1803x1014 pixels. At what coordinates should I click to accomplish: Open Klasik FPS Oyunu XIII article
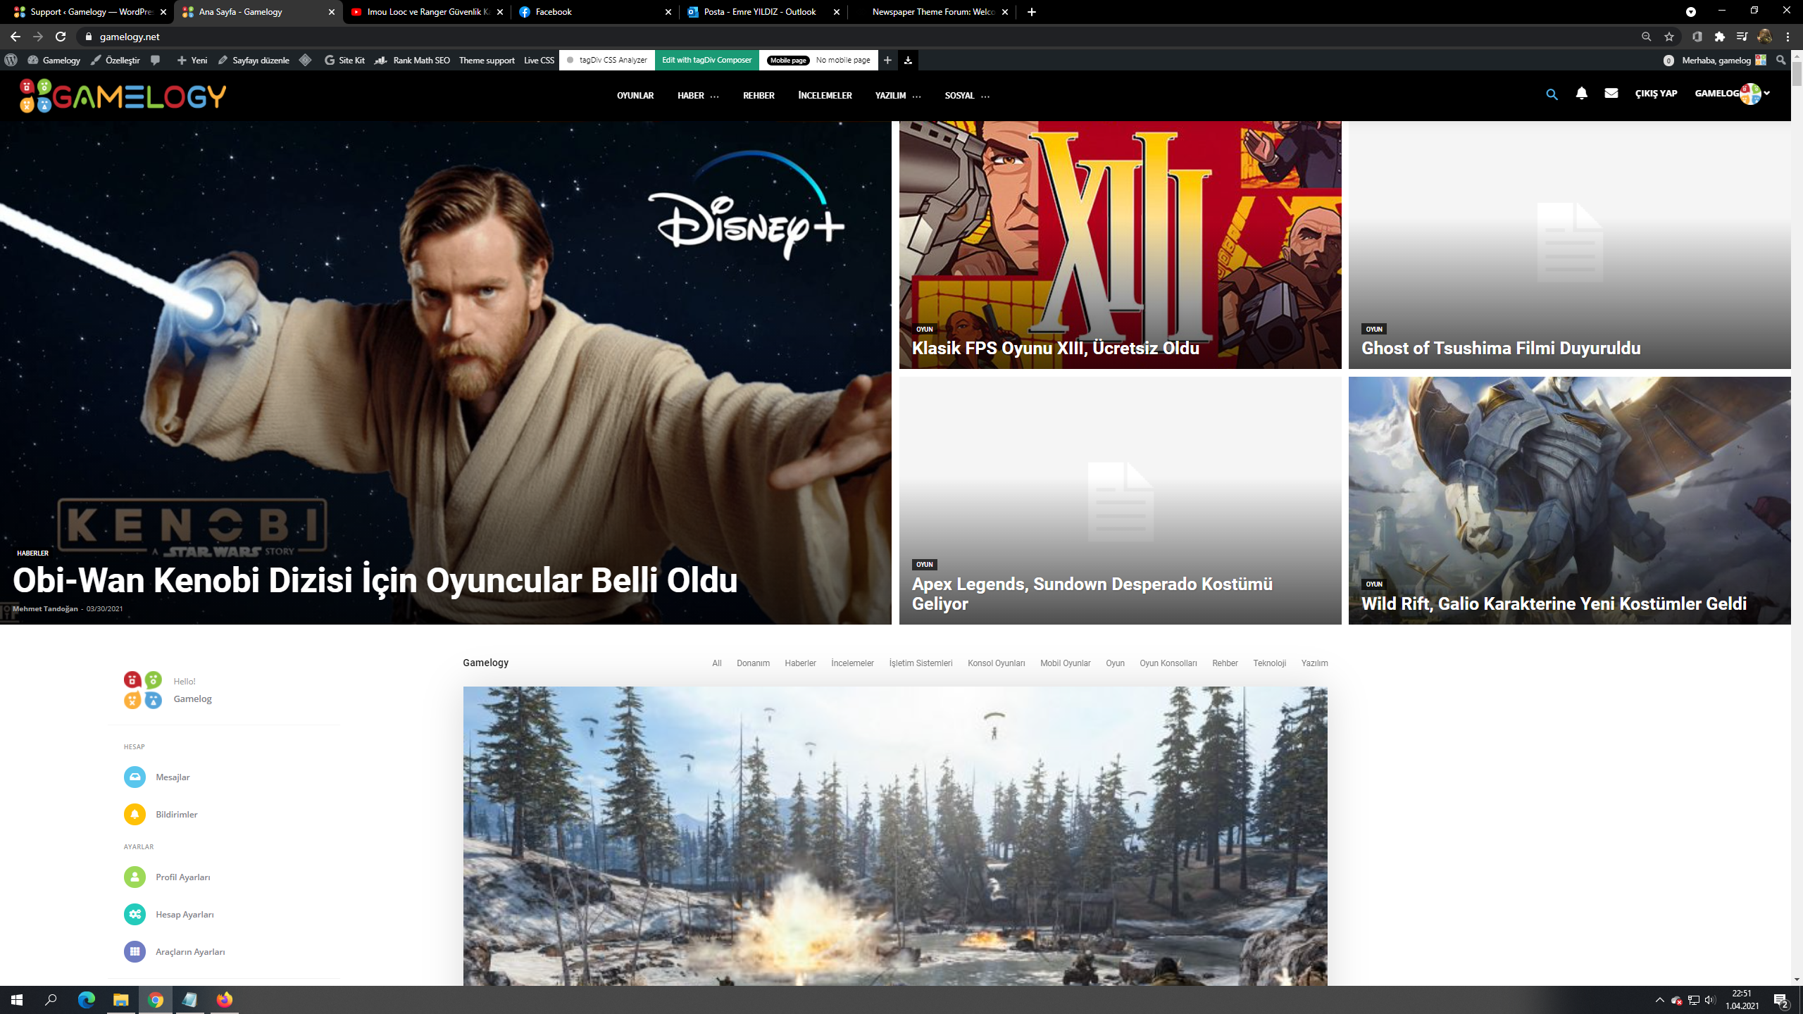(1055, 349)
